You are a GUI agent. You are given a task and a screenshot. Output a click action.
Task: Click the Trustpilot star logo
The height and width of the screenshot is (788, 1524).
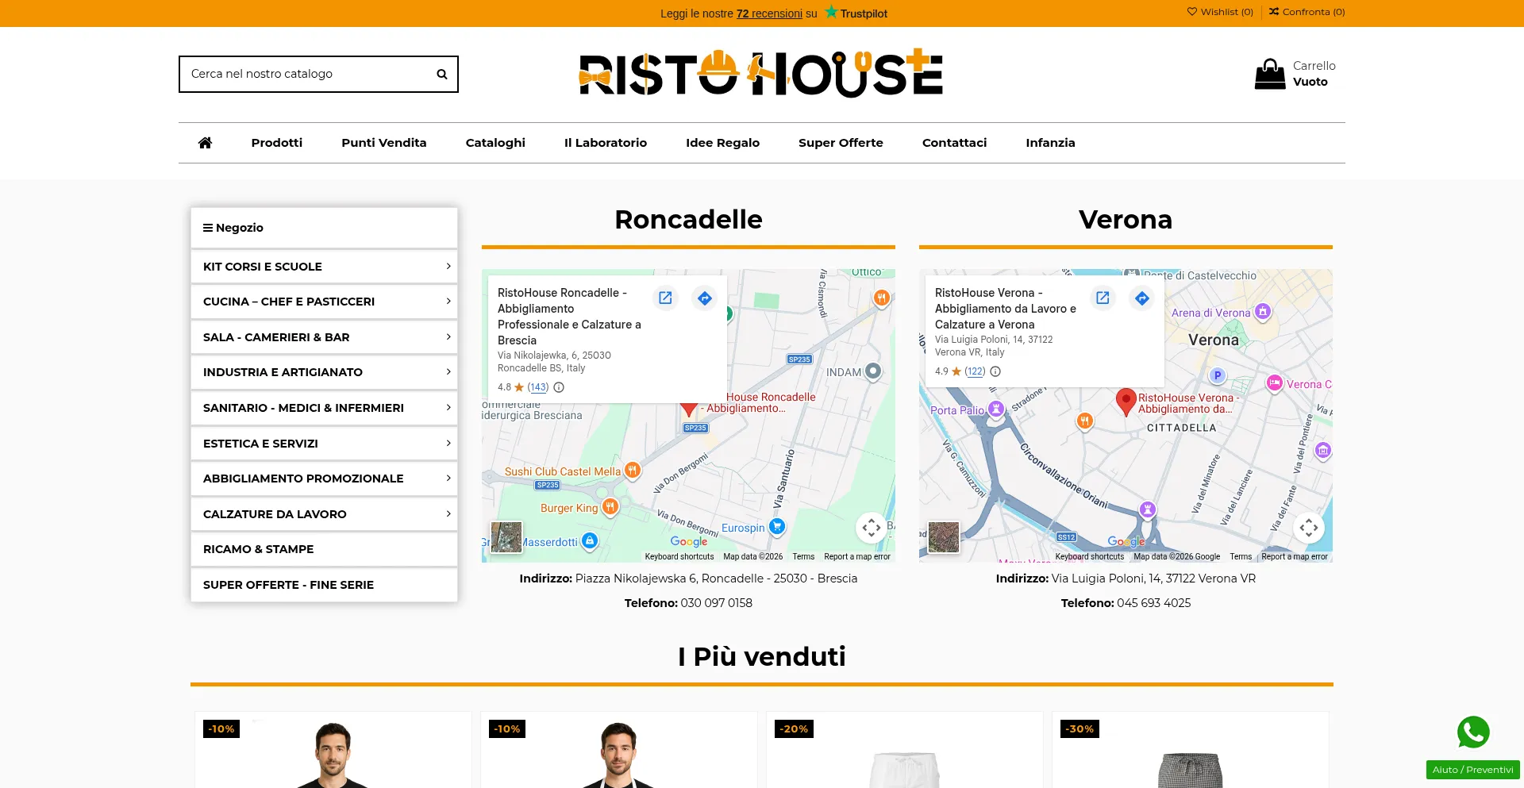coord(831,12)
